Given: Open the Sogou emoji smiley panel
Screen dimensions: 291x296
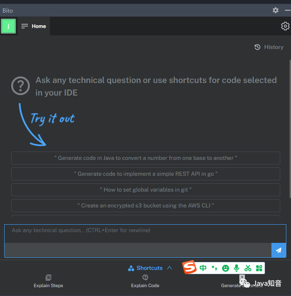Looking at the screenshot, I should (x=225, y=268).
